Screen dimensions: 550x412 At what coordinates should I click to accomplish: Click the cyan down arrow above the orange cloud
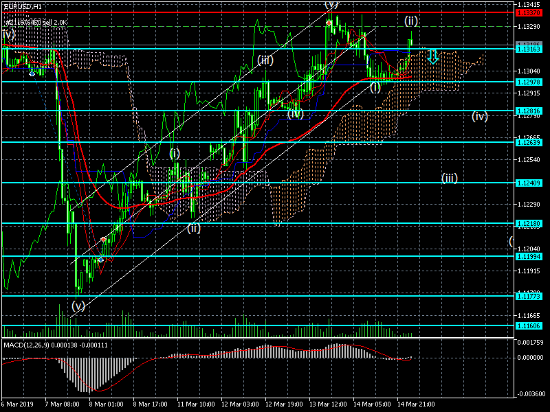tap(433, 57)
